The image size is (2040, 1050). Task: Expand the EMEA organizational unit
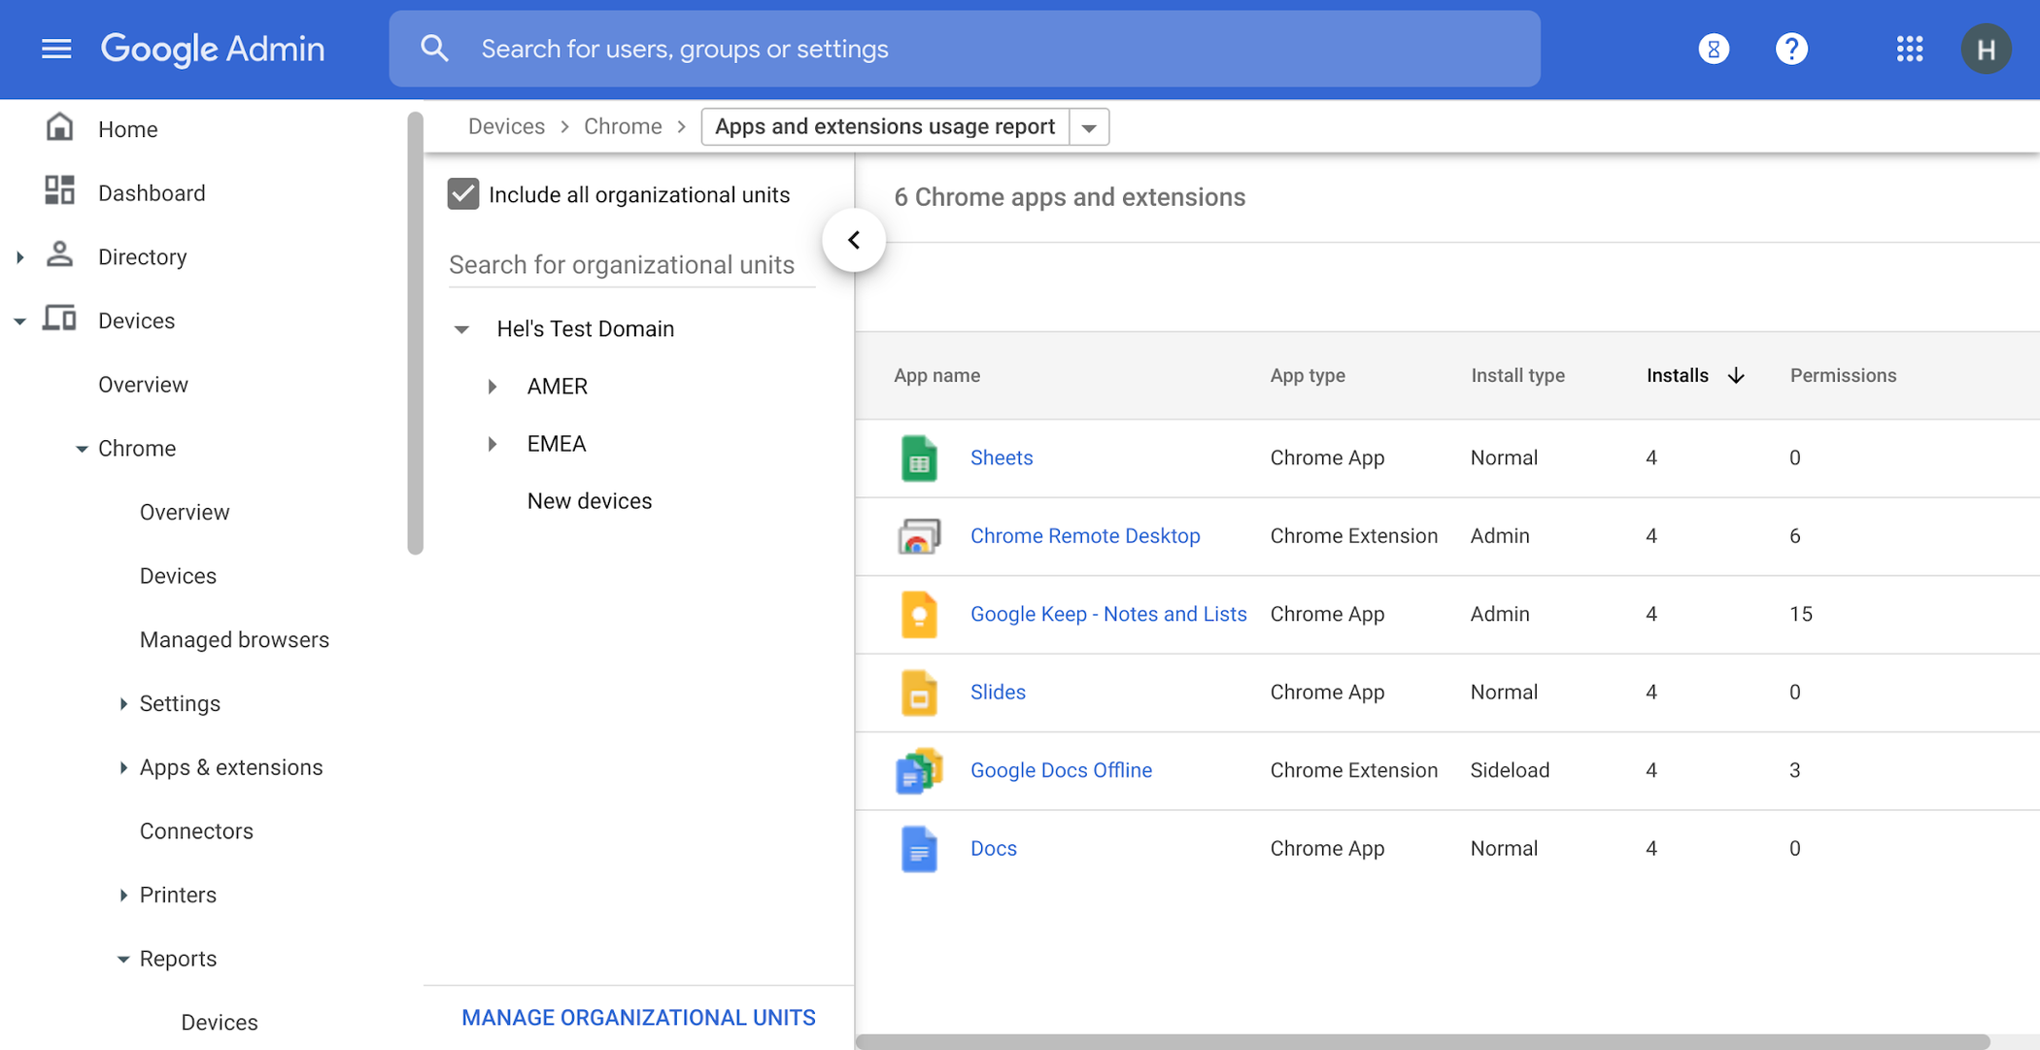point(493,444)
